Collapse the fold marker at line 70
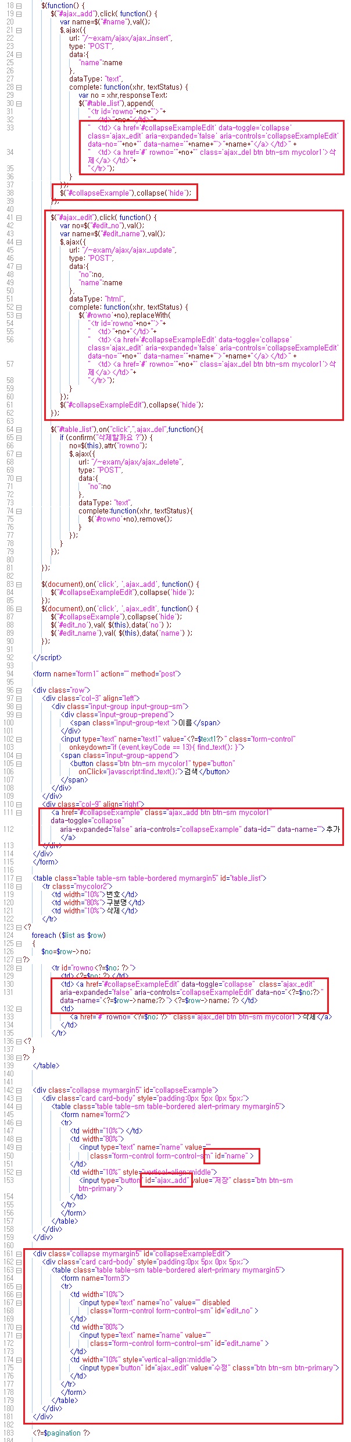 point(19,479)
